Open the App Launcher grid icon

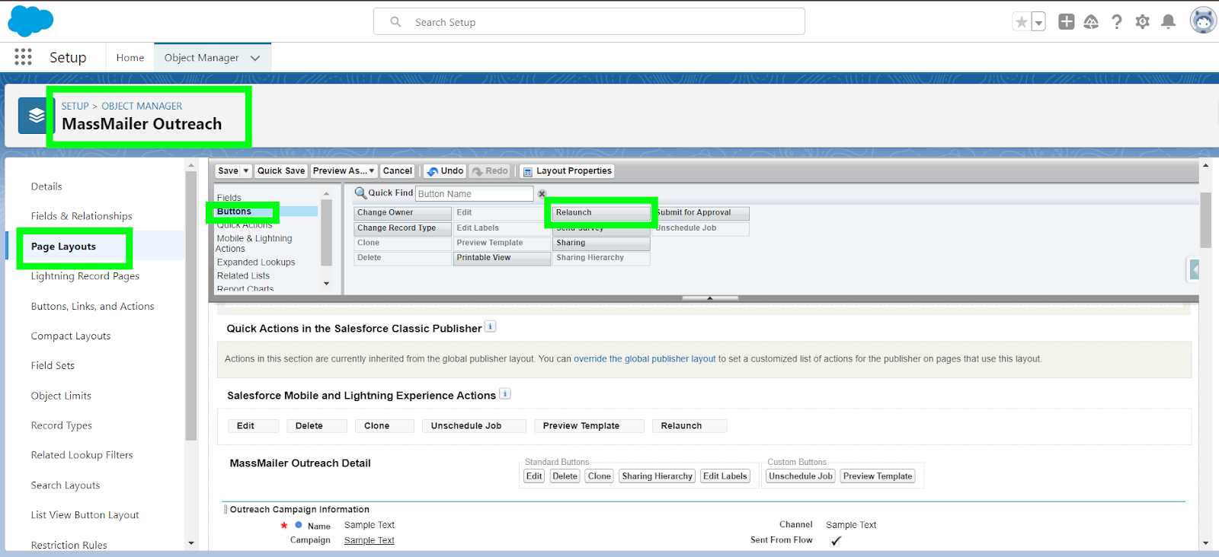(x=23, y=57)
